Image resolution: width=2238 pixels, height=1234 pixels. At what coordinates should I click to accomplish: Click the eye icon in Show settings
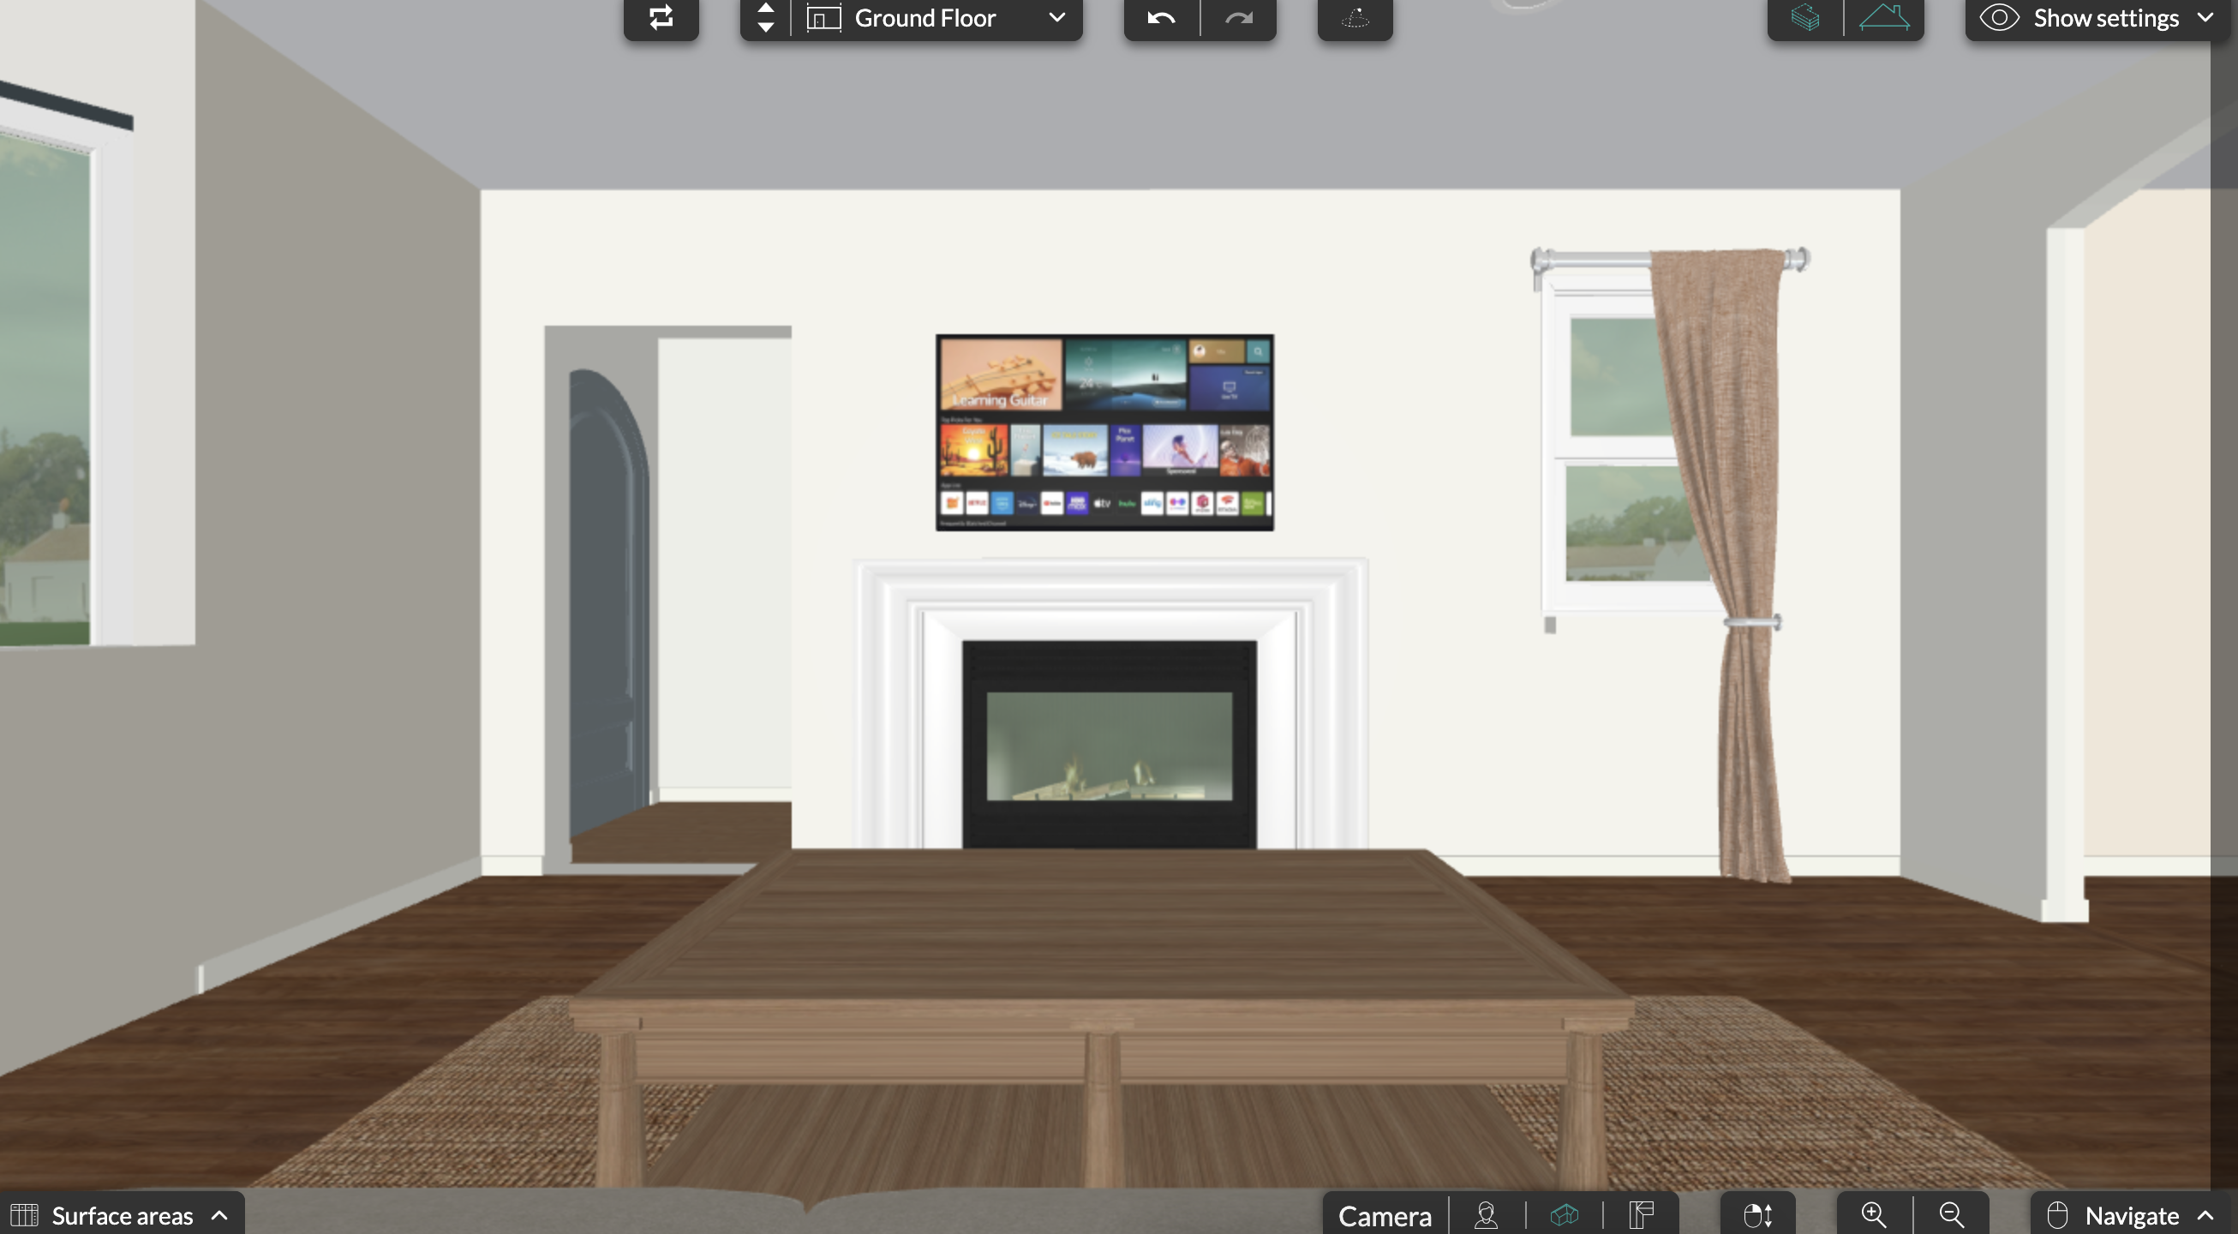[1999, 17]
